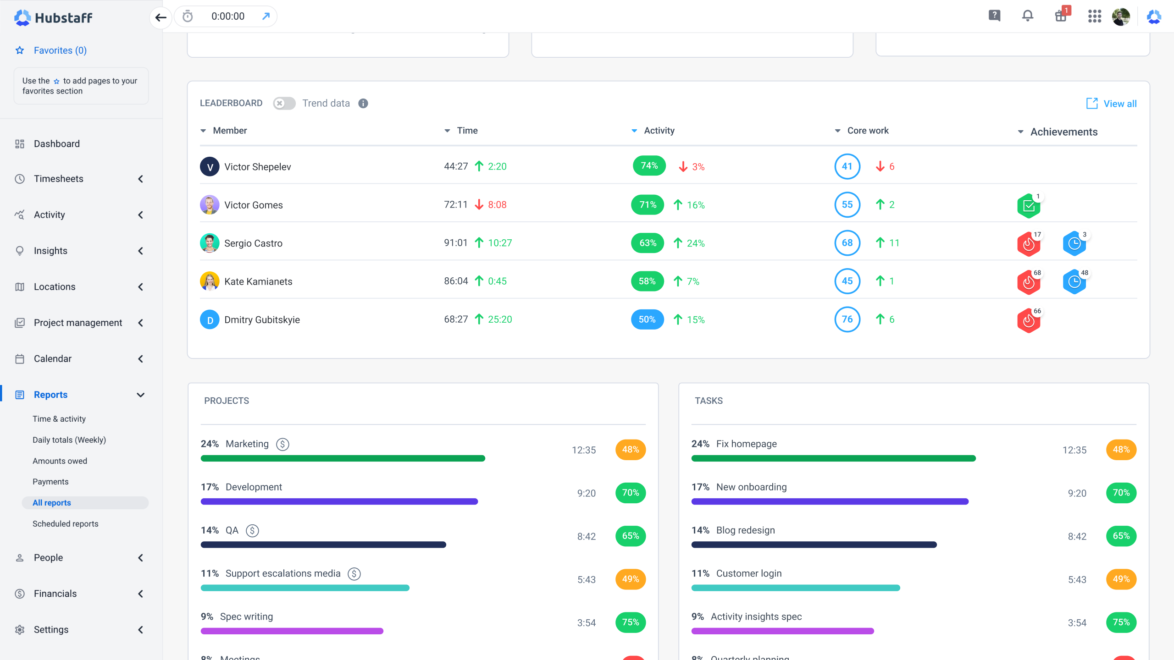Open the apps grid icon
The width and height of the screenshot is (1174, 660).
coord(1094,16)
